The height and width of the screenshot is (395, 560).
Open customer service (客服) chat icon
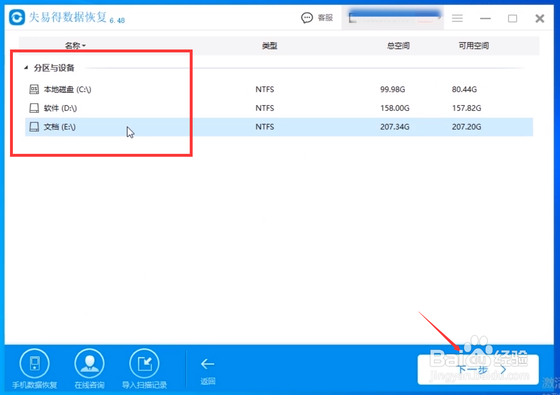pyautogui.click(x=307, y=18)
